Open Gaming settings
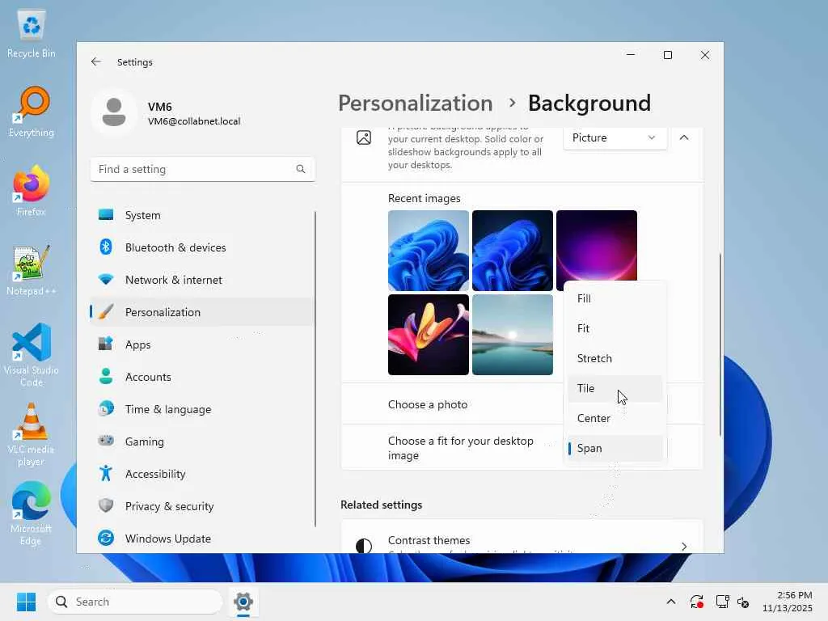Viewport: 828px width, 621px height. pyautogui.click(x=202, y=441)
